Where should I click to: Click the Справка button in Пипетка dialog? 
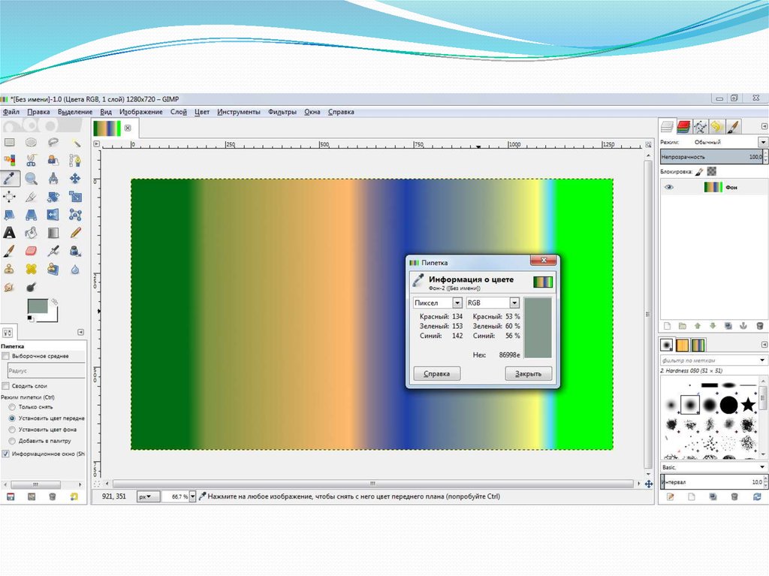coord(437,374)
